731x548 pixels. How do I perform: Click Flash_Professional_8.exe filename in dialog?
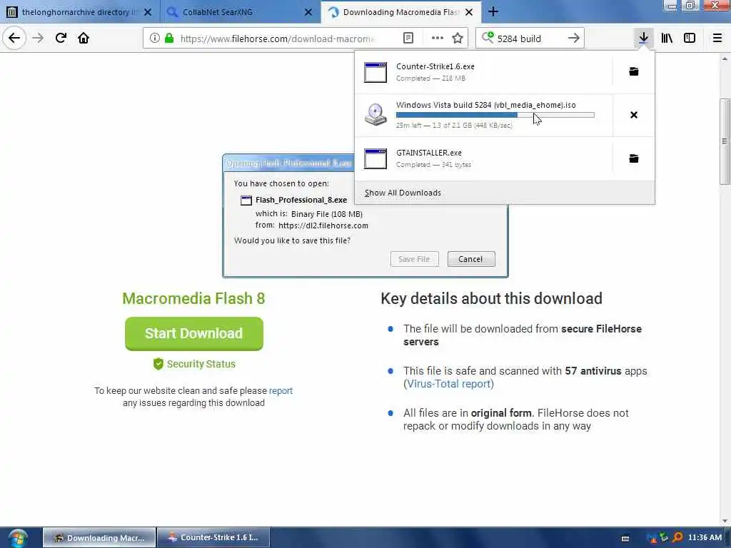[x=301, y=200]
